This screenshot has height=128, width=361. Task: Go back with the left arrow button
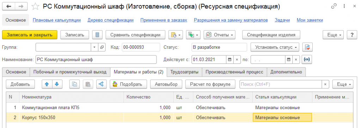coord(9,6)
